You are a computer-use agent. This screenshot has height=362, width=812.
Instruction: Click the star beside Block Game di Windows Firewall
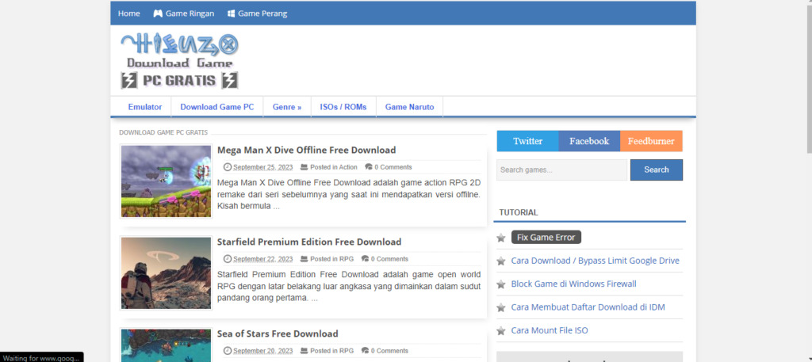pyautogui.click(x=501, y=284)
